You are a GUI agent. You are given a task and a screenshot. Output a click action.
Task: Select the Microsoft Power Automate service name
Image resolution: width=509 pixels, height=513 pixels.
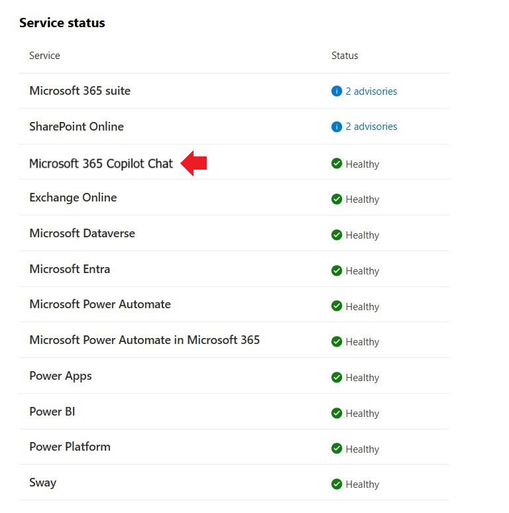tap(100, 304)
